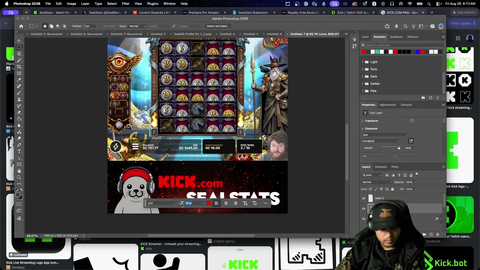Toggle pixel layer filter in Layers panel
The image size is (480, 270).
pyautogui.click(x=387, y=175)
